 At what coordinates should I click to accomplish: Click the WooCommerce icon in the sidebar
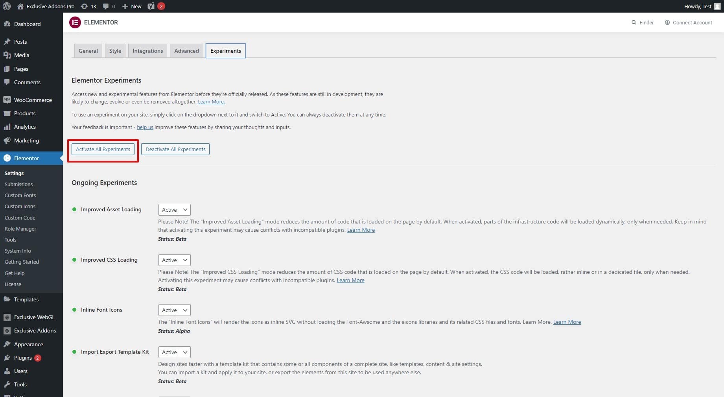7,100
